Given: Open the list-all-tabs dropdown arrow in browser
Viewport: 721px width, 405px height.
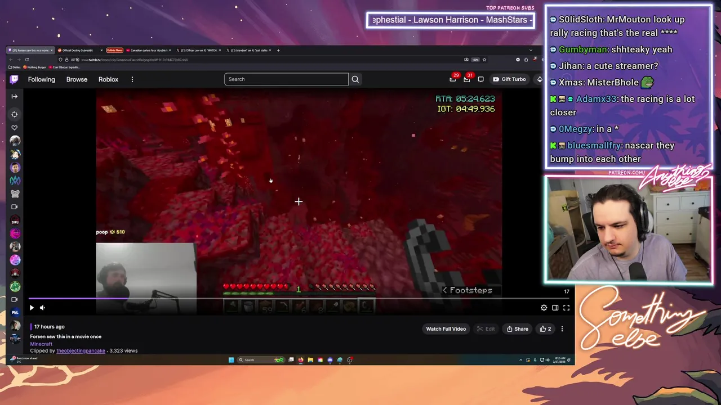Looking at the screenshot, I should pos(531,50).
